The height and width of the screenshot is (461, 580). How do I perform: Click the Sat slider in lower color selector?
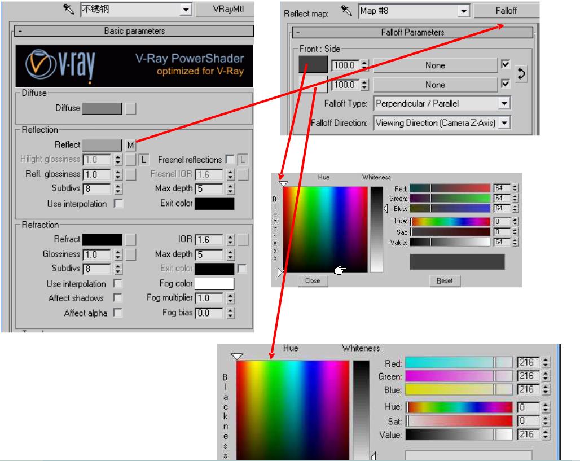coord(459,421)
